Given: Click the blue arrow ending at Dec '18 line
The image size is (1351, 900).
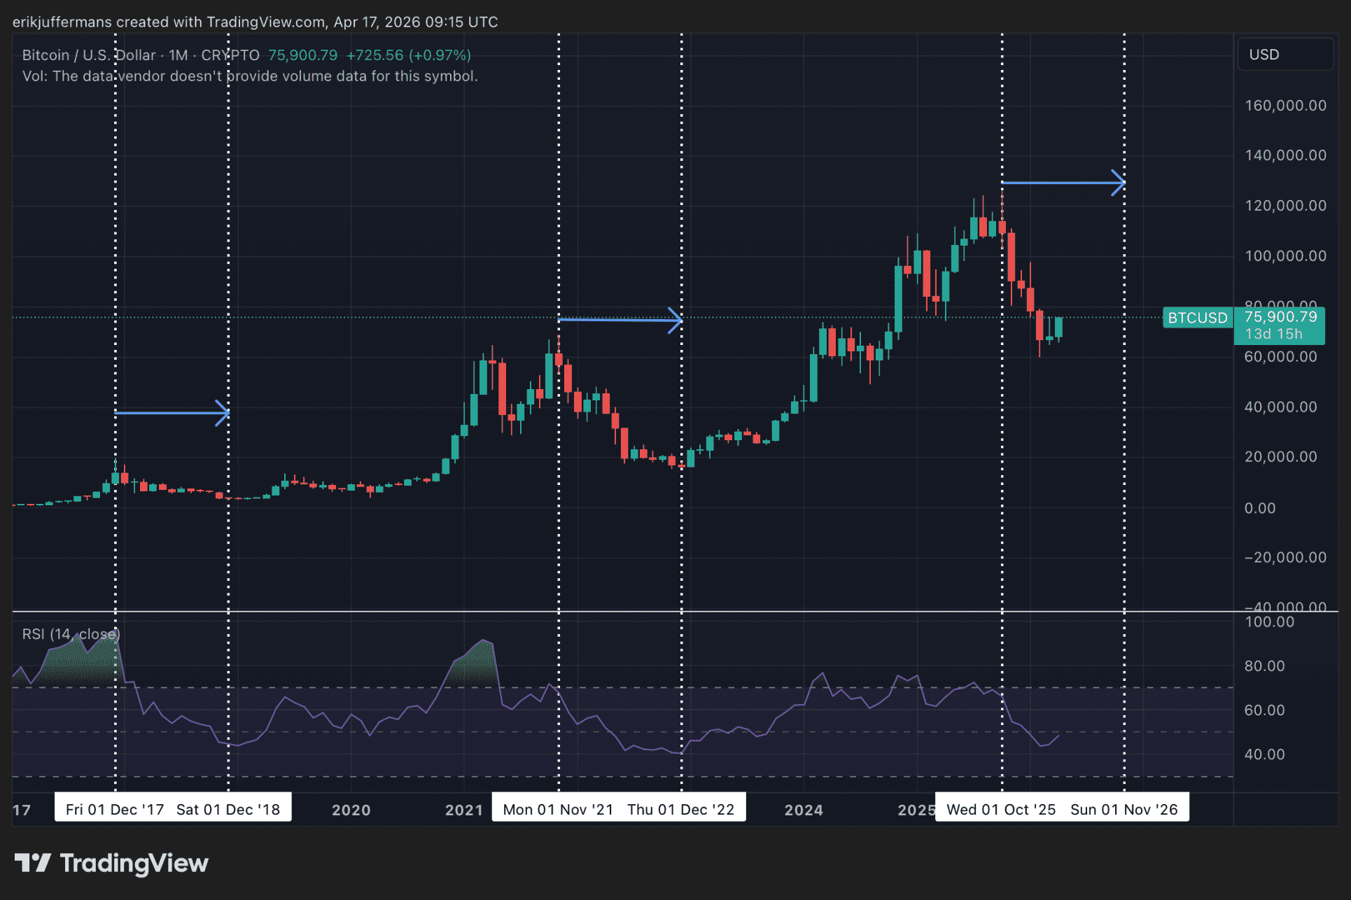Looking at the screenshot, I should pos(172,413).
